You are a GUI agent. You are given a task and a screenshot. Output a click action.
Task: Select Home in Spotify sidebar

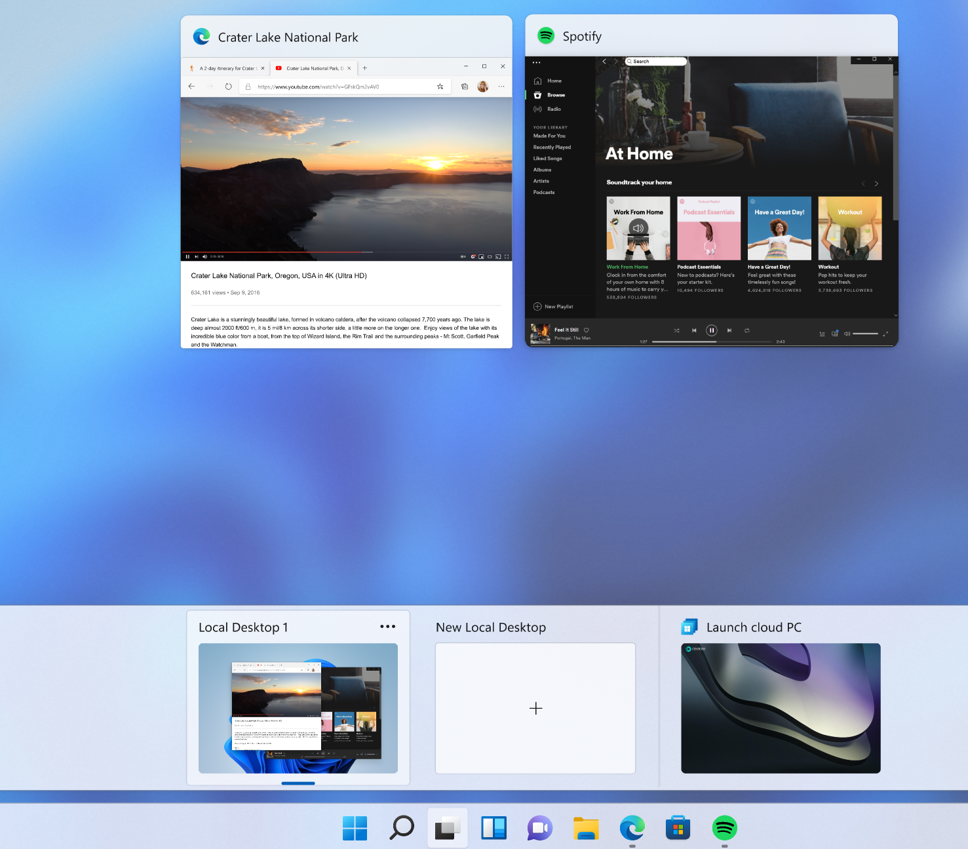(548, 81)
